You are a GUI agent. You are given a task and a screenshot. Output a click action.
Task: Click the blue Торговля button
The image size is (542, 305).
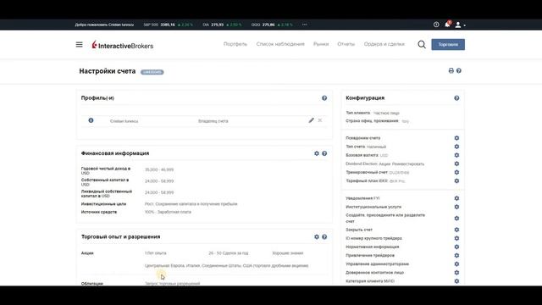click(448, 45)
